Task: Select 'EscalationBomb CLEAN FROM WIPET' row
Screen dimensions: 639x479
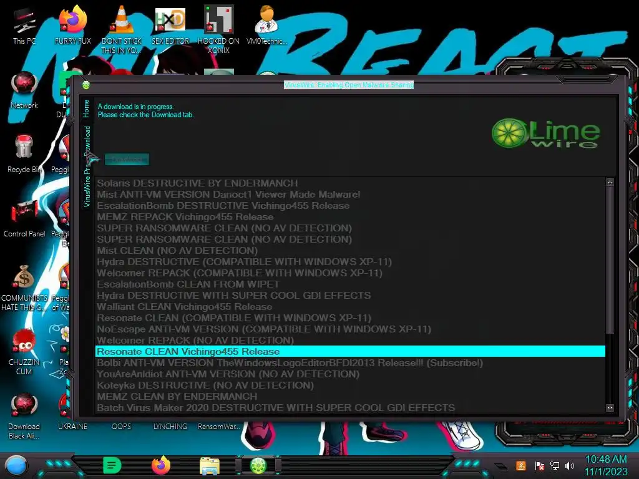Action: [350, 284]
